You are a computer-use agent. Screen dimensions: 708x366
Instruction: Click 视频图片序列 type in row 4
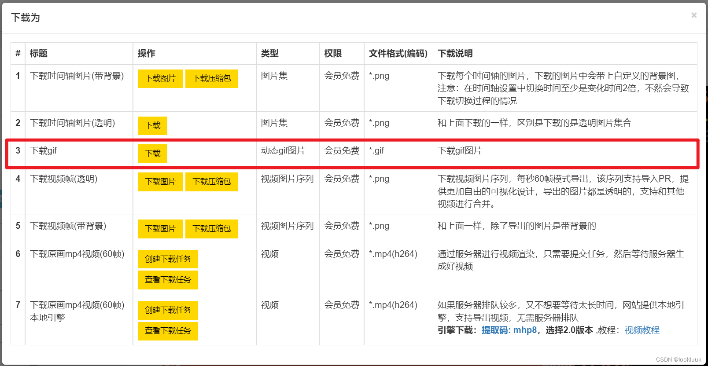coord(288,179)
